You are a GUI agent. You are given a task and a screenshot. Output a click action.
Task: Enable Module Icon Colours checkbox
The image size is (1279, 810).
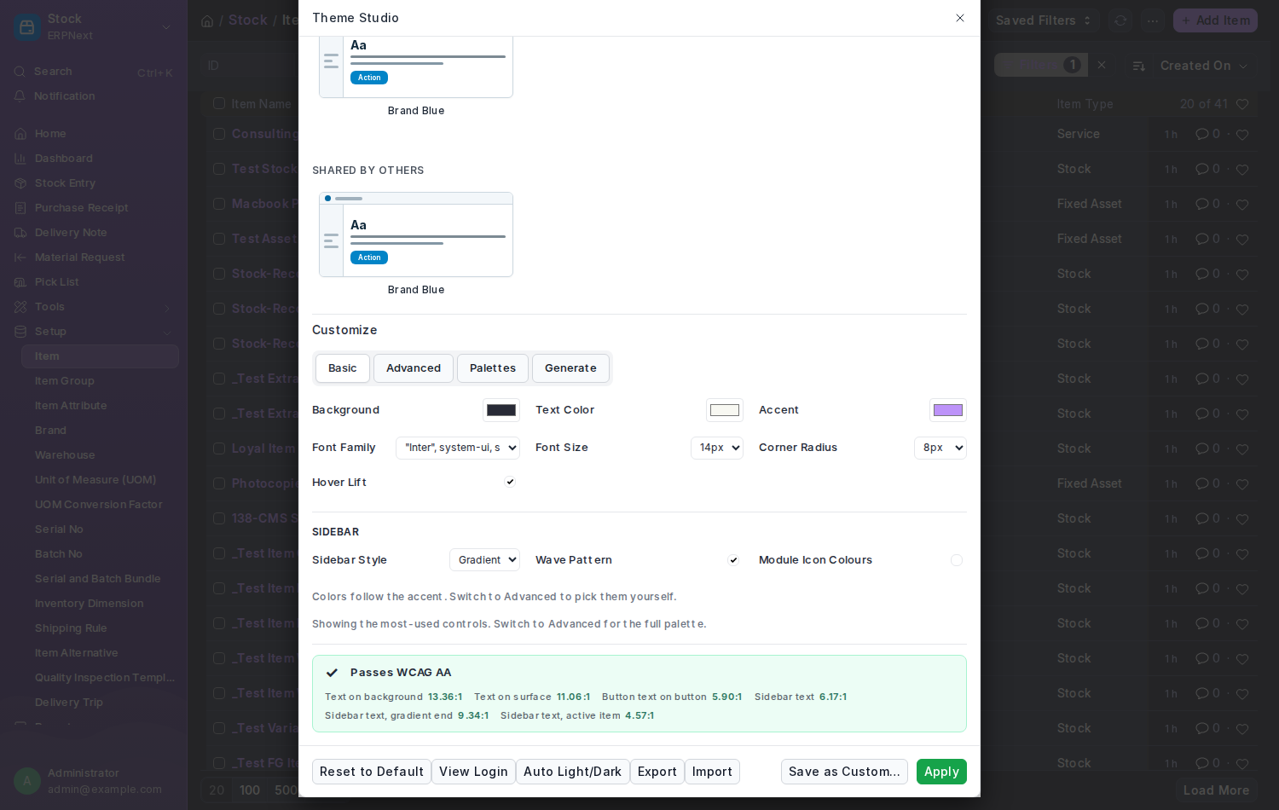coord(957,560)
